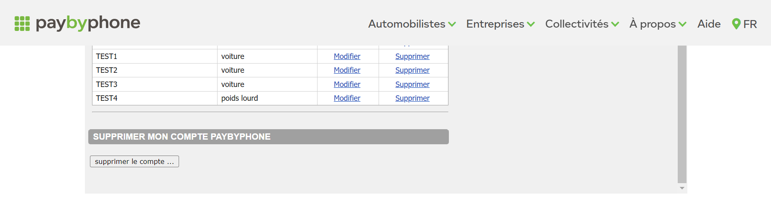The width and height of the screenshot is (771, 212).
Task: Click the vertical scrollbar of the account panel
Action: pyautogui.click(x=682, y=114)
